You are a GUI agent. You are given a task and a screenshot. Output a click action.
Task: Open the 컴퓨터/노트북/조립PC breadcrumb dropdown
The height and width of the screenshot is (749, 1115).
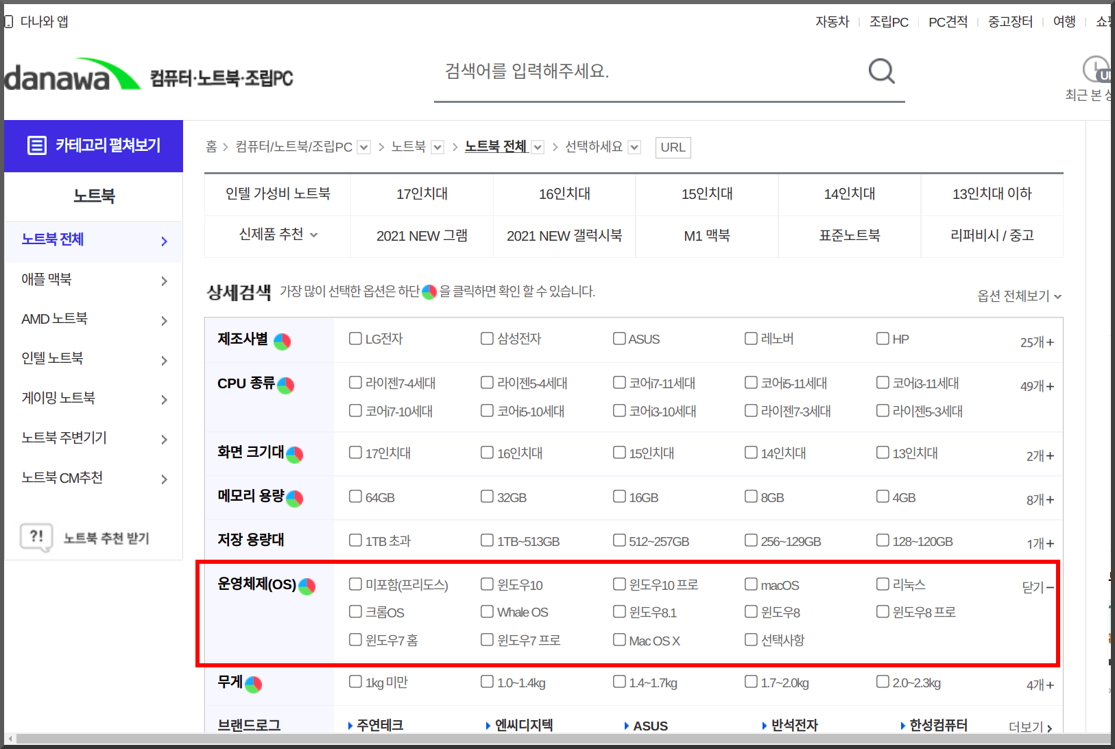pyautogui.click(x=364, y=147)
